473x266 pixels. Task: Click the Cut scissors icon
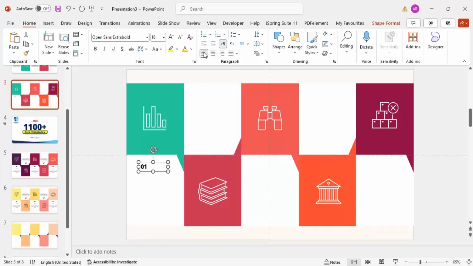click(x=26, y=35)
